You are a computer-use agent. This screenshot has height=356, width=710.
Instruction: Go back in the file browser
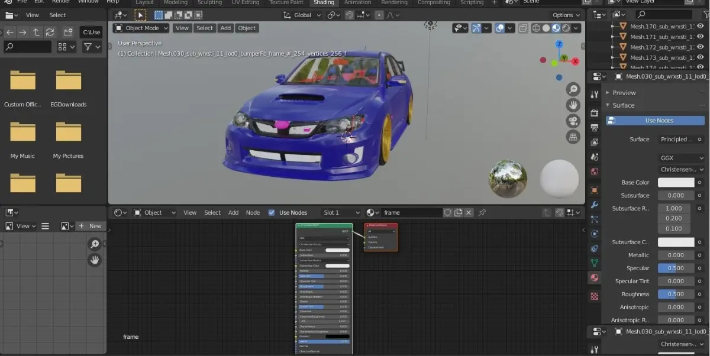pyautogui.click(x=10, y=32)
